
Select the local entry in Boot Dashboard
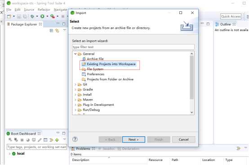coord(21,153)
